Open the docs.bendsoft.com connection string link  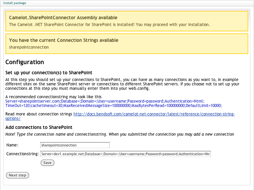pos(154,114)
